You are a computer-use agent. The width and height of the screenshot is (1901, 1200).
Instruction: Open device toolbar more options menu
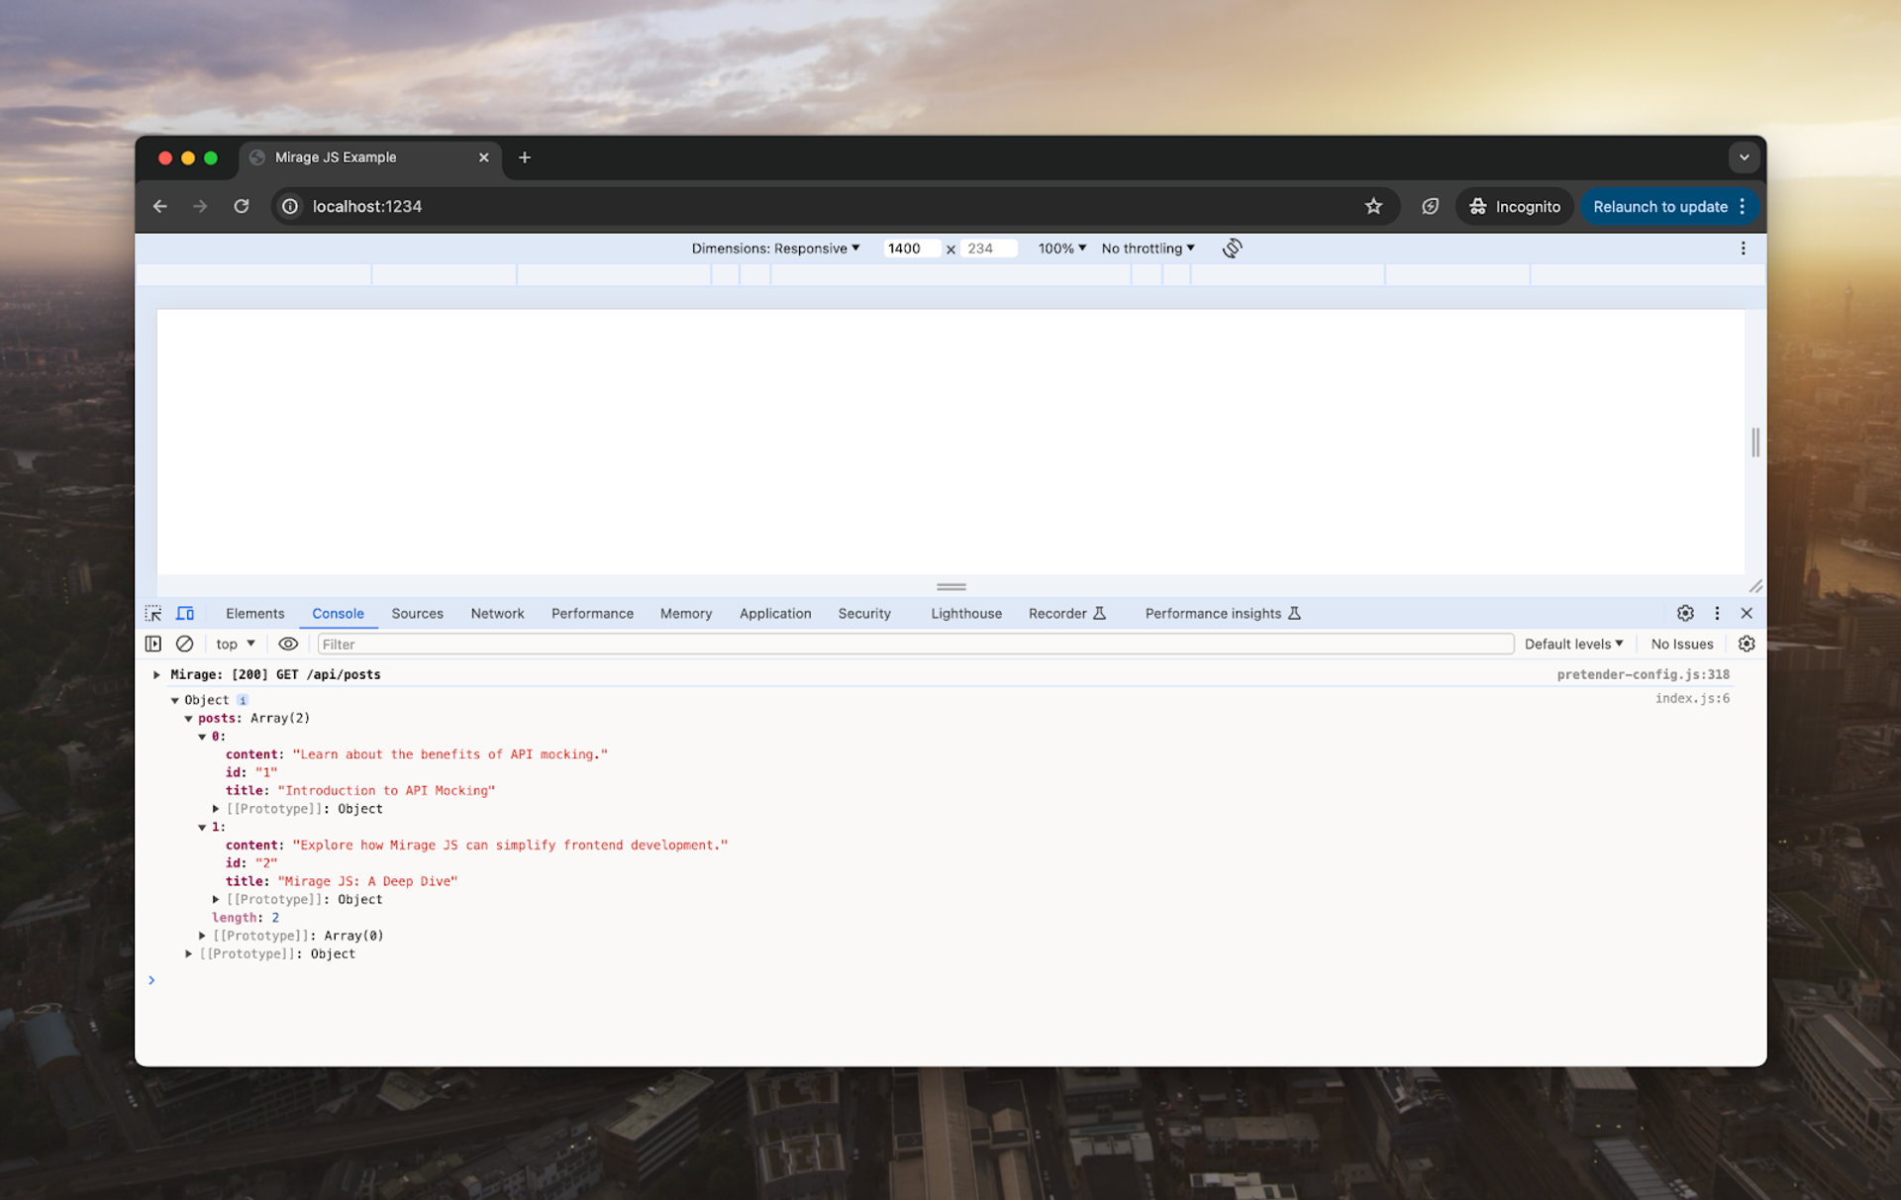click(1743, 249)
